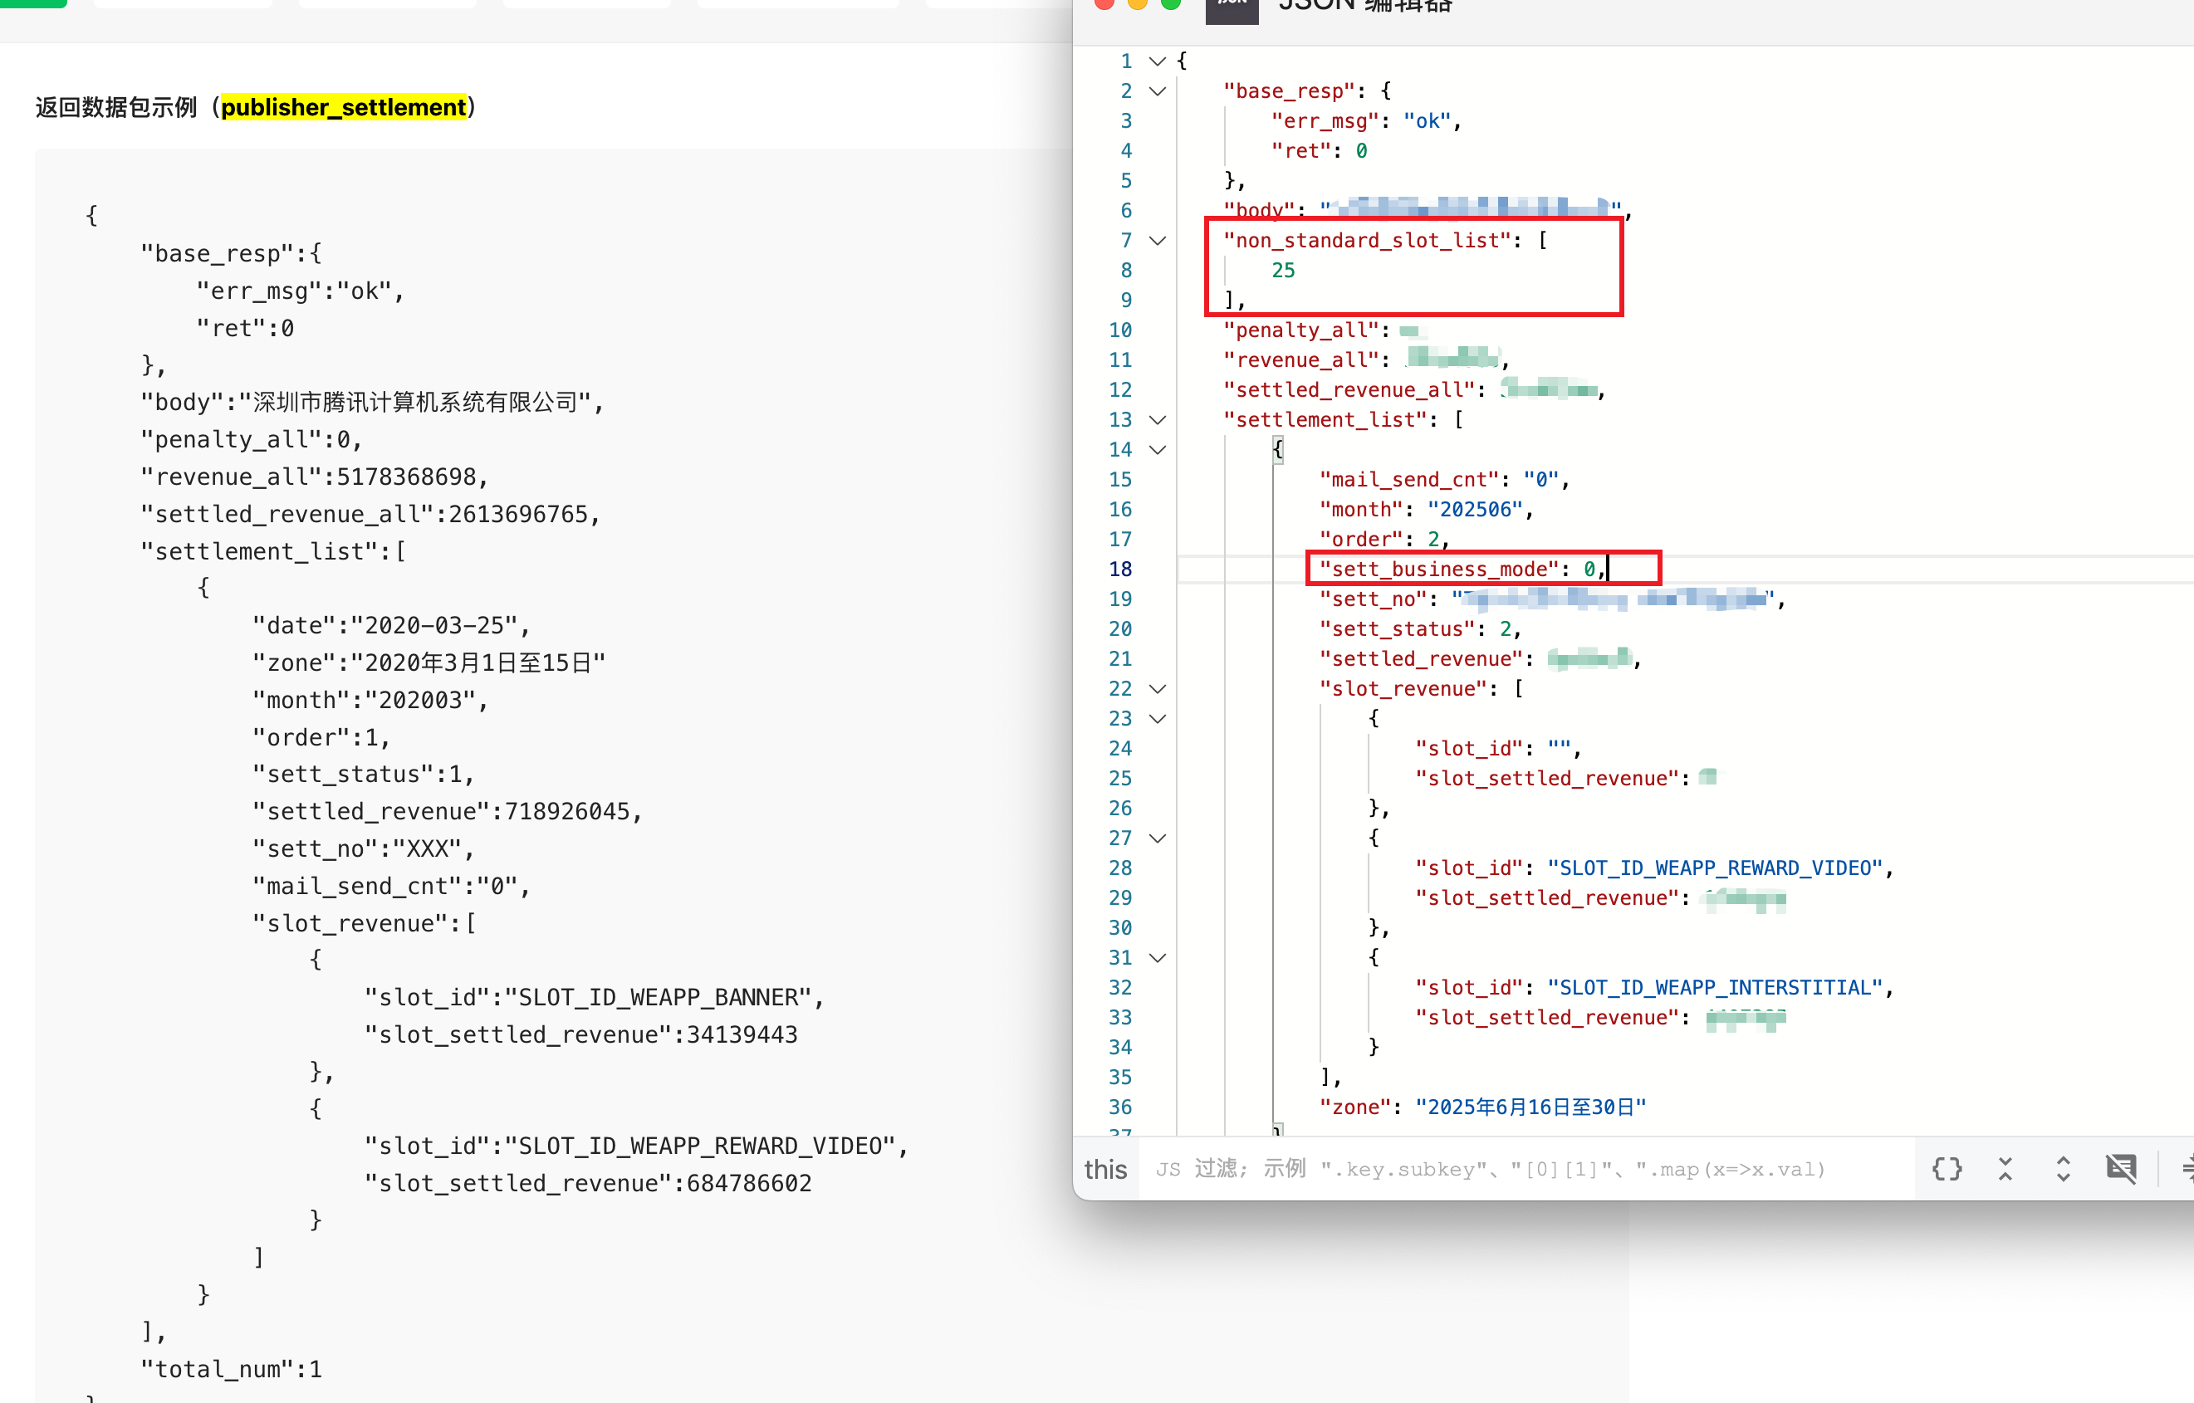The image size is (2194, 1403).
Task: Click the yellow window minimize button
Action: [1137, 3]
